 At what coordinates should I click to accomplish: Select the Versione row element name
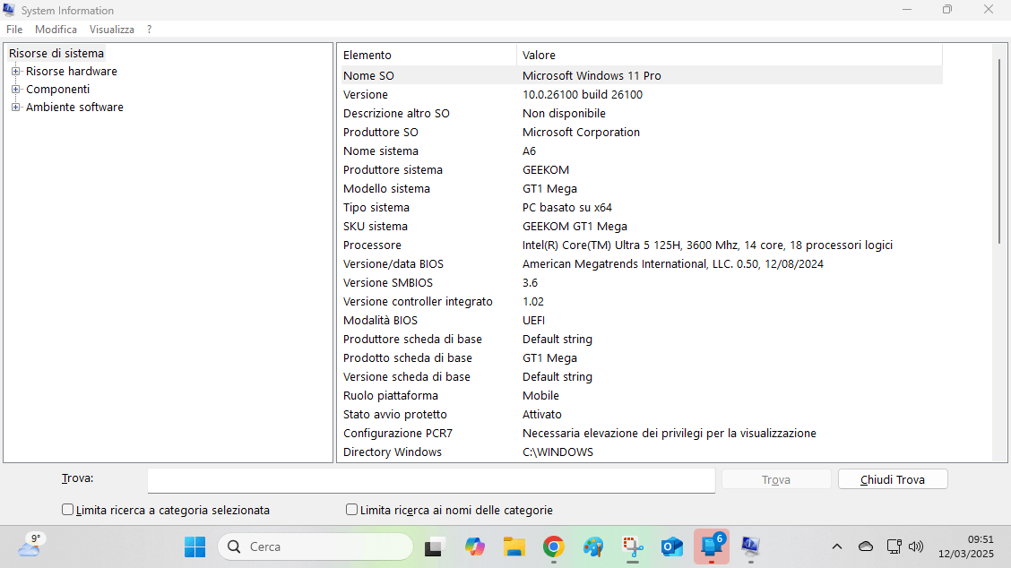(x=366, y=95)
